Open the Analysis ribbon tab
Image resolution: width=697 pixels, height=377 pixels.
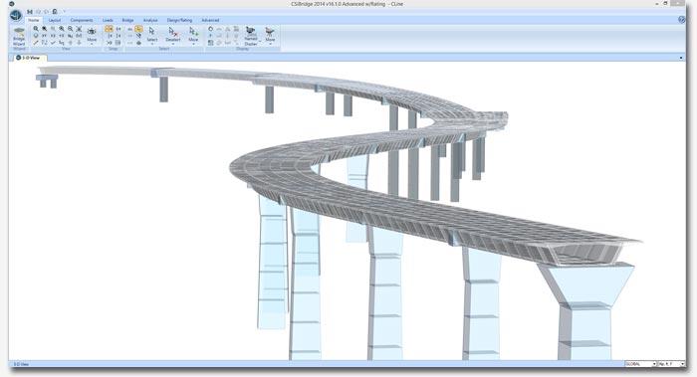click(x=150, y=20)
